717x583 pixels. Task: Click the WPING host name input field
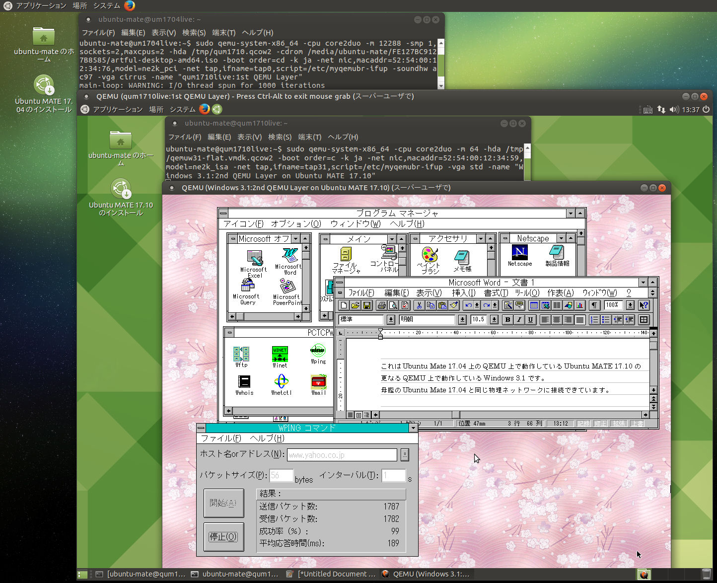(x=342, y=454)
